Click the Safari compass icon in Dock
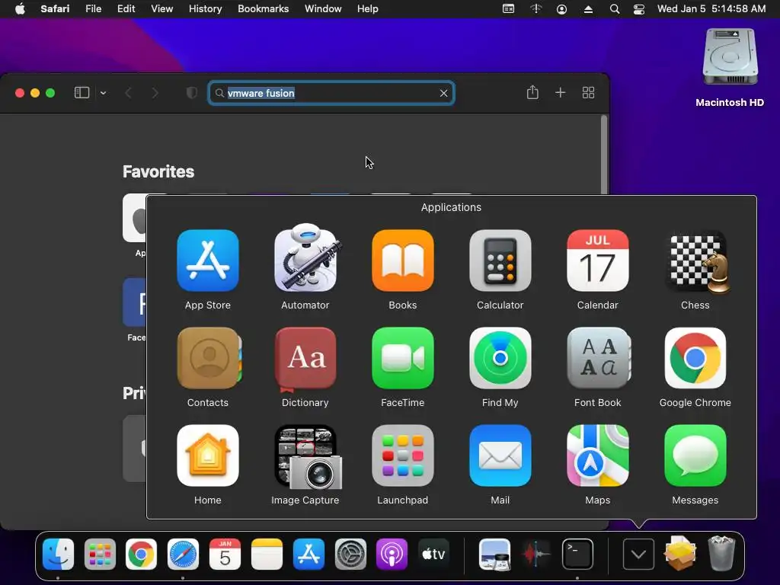 [183, 554]
